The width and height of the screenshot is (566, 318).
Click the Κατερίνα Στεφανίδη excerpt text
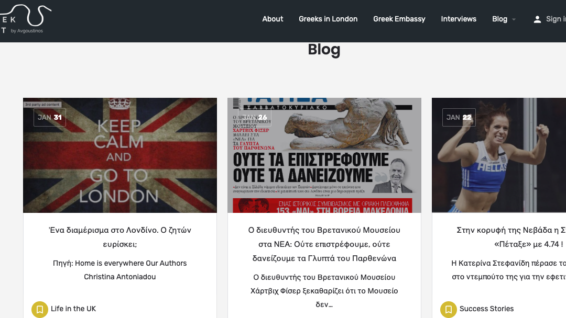tap(508, 270)
